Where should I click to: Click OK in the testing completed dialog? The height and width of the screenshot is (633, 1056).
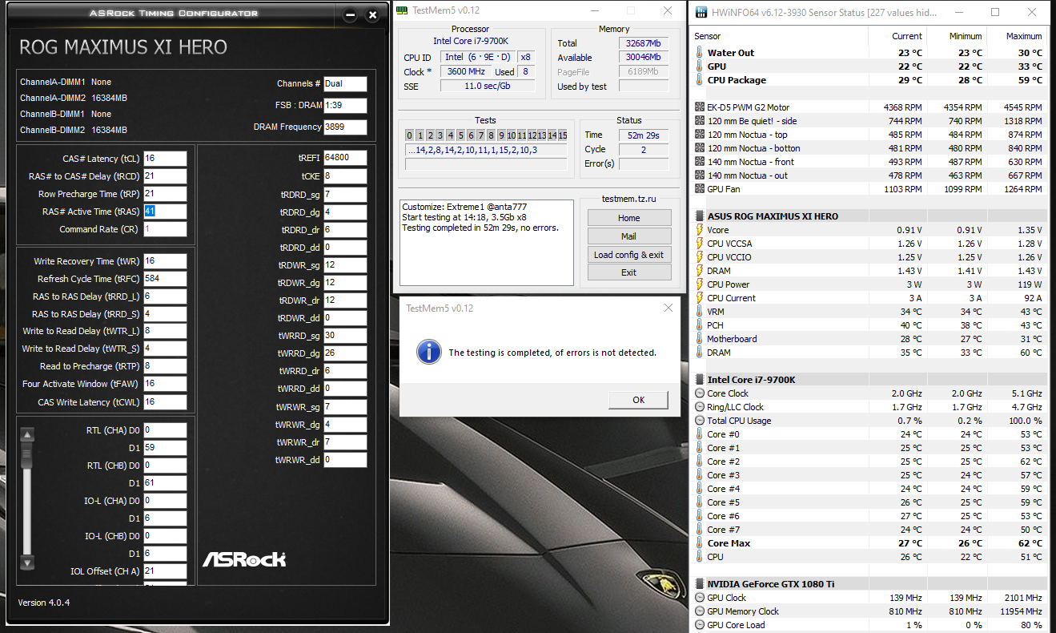638,400
